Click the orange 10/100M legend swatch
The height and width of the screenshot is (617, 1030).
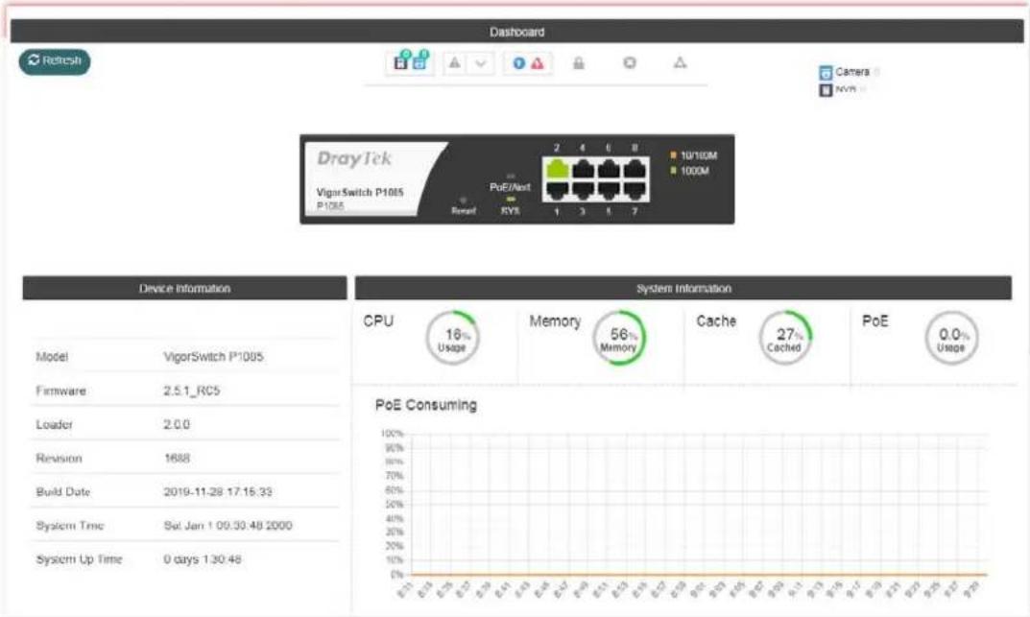673,155
